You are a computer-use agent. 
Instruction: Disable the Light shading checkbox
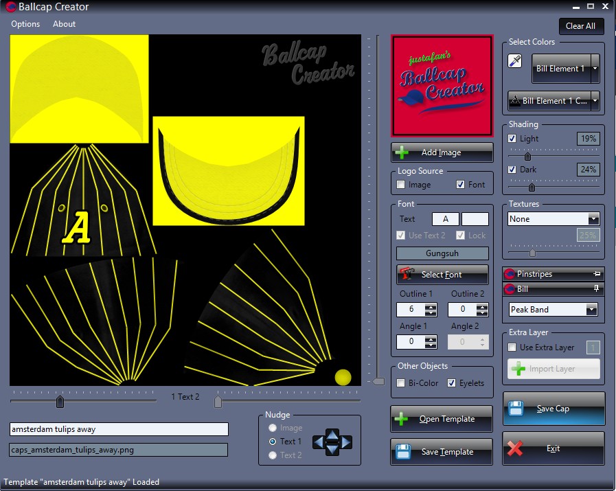pyautogui.click(x=512, y=139)
